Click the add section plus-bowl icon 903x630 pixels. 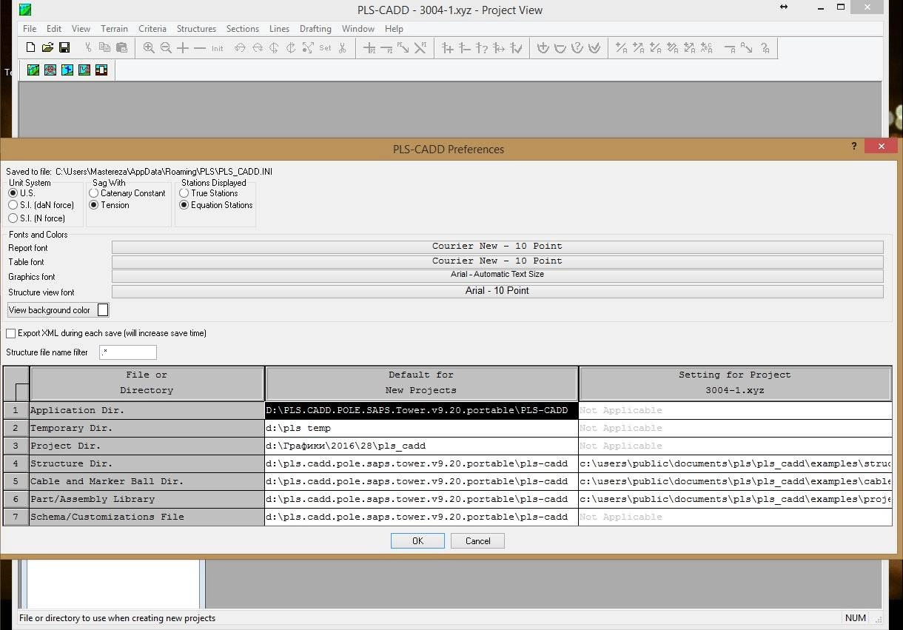[x=543, y=48]
